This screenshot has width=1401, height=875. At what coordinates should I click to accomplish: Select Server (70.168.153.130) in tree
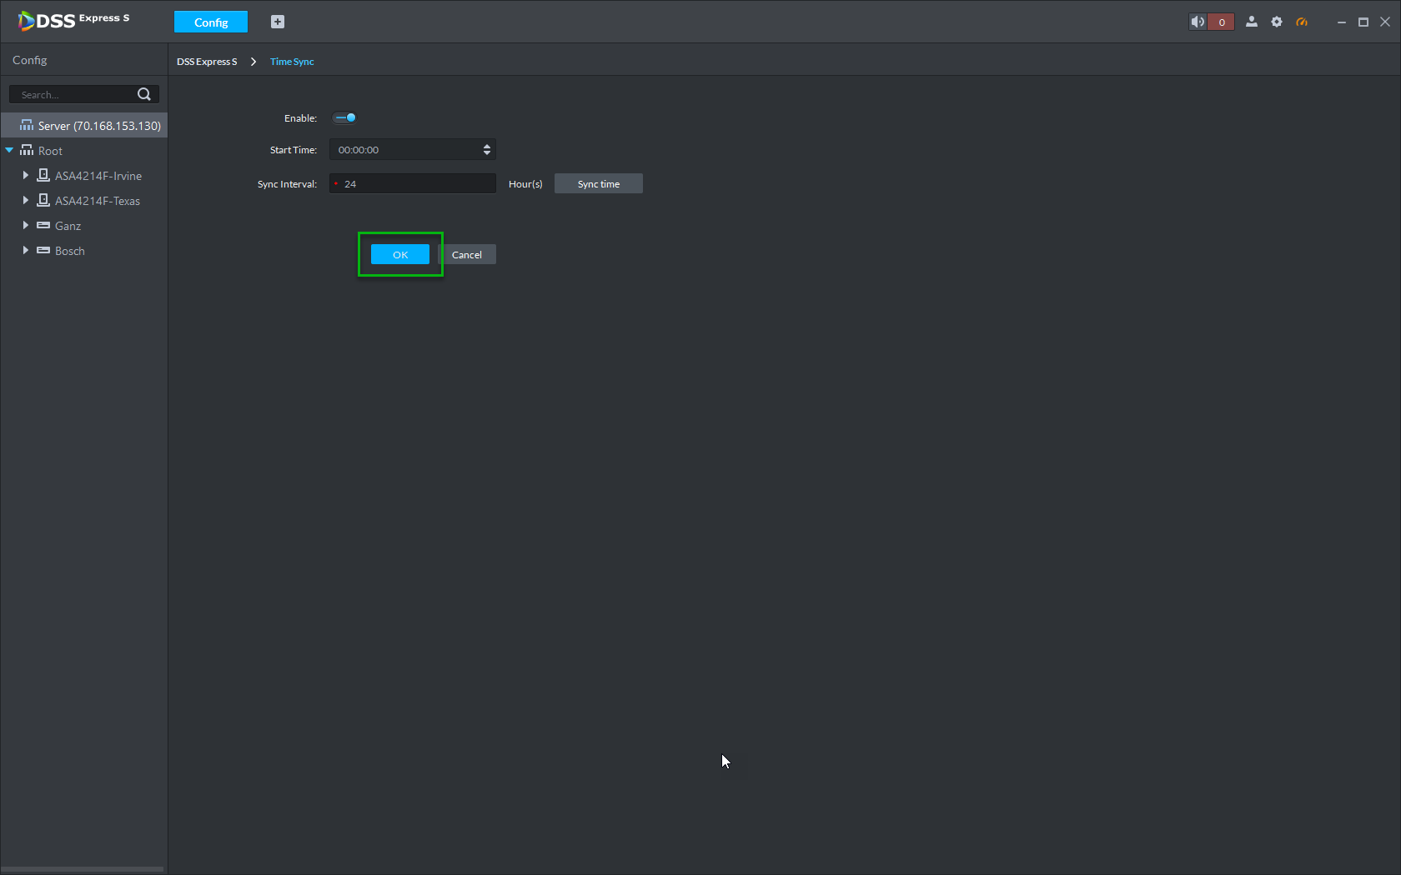coord(84,125)
